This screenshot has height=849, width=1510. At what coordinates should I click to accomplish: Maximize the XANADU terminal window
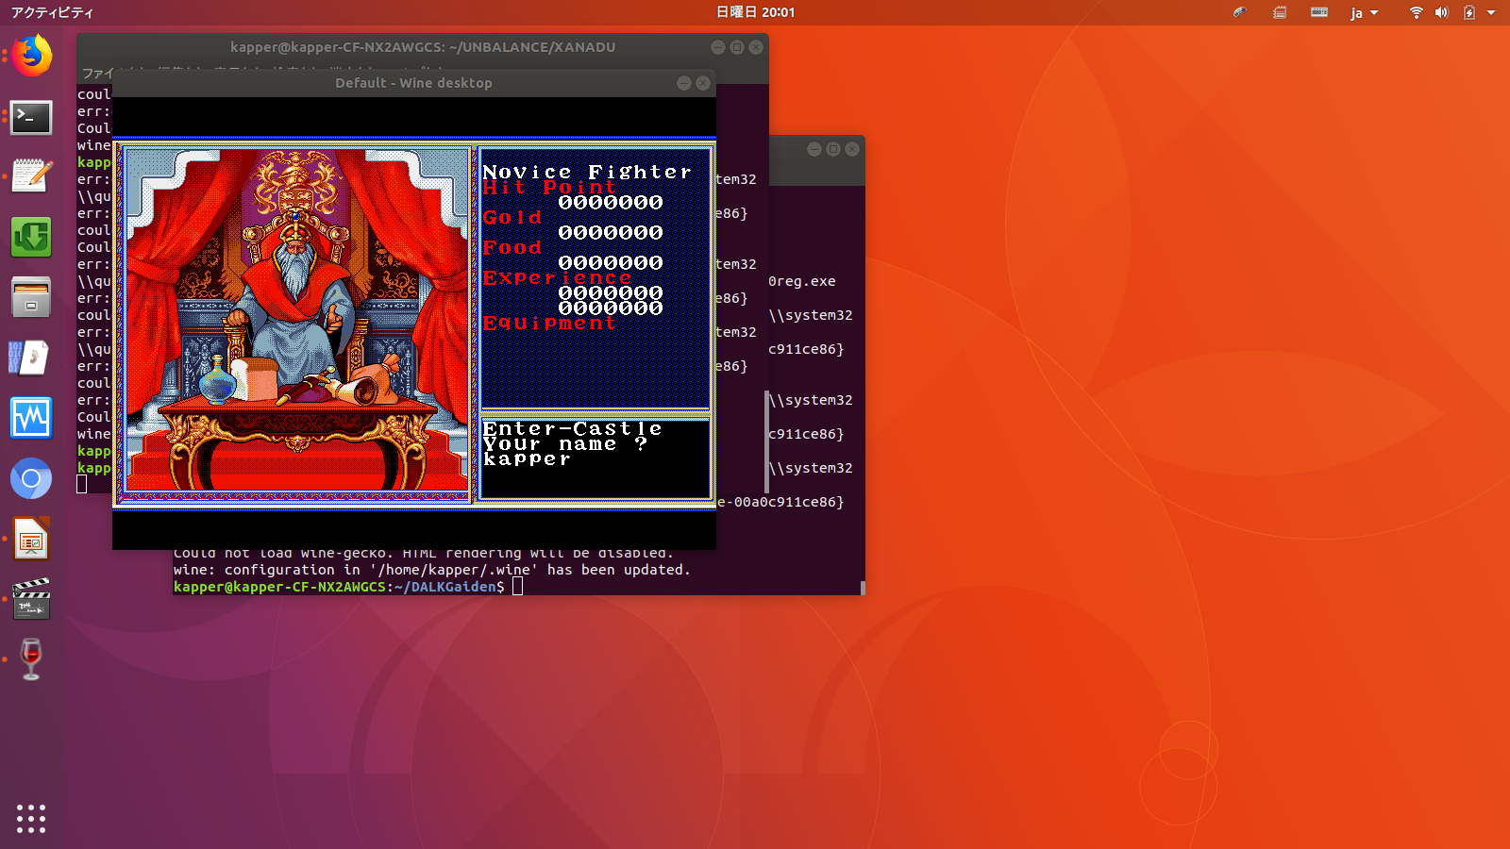click(737, 47)
